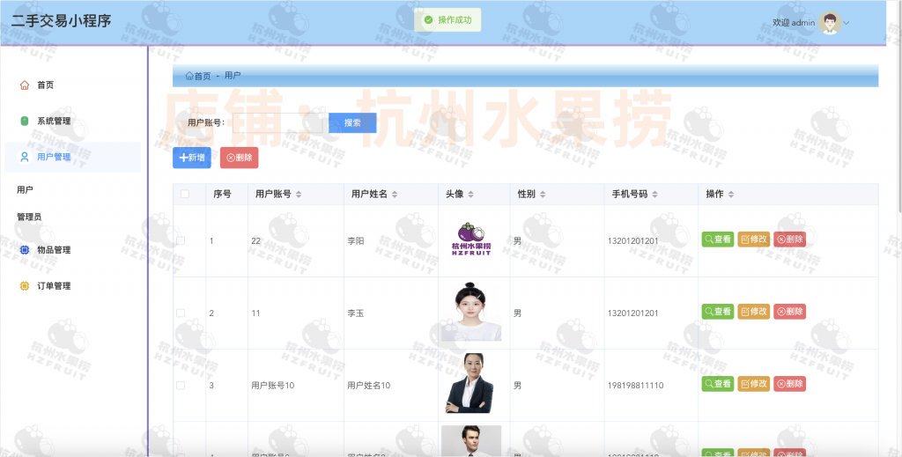902x457 pixels.
Task: Click 修改 for user 李阳
Action: (754, 240)
